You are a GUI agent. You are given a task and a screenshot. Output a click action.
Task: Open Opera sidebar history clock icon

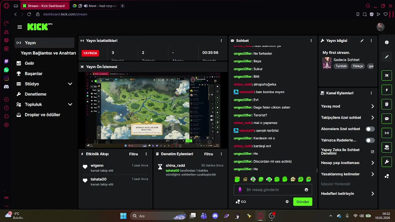[6, 108]
